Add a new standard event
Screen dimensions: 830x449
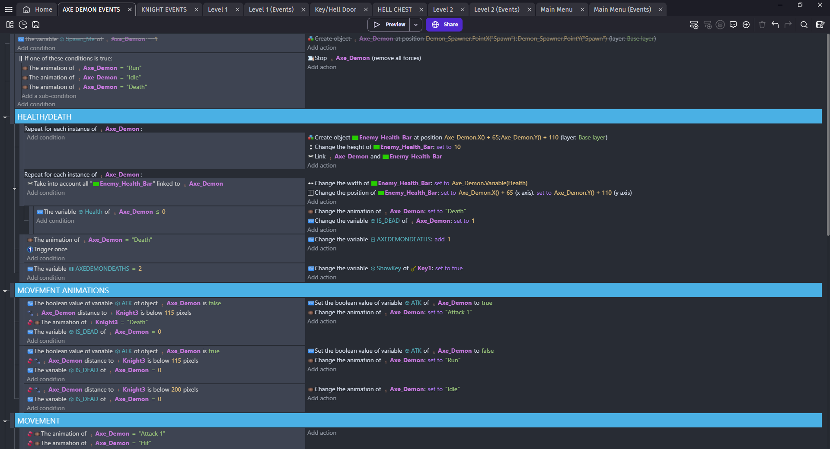(x=694, y=25)
